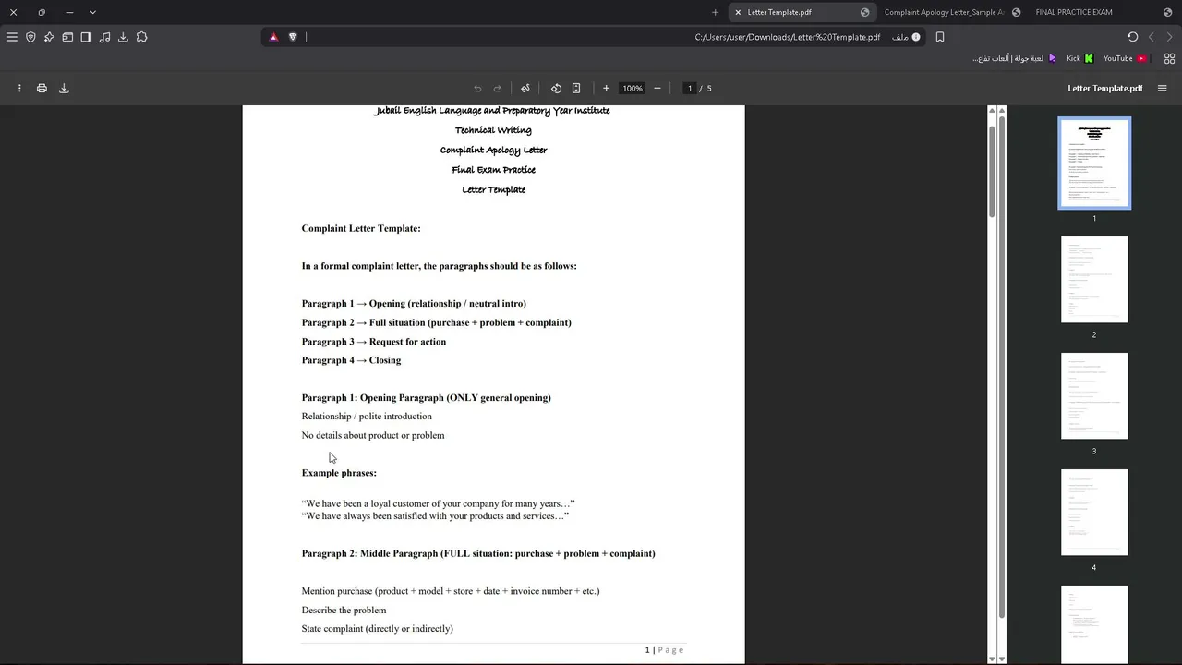Open browser downloads from the toolbar

(123, 37)
